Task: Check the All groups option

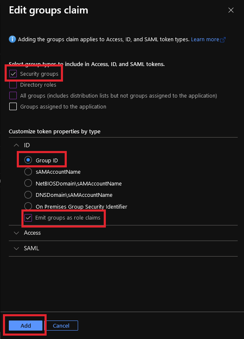Action: [x=13, y=95]
